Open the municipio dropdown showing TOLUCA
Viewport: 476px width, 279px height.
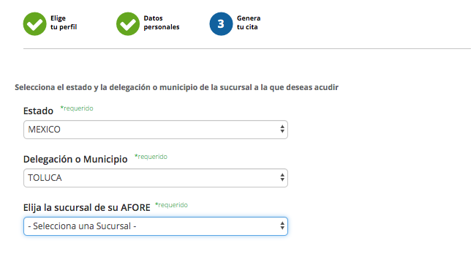point(156,178)
